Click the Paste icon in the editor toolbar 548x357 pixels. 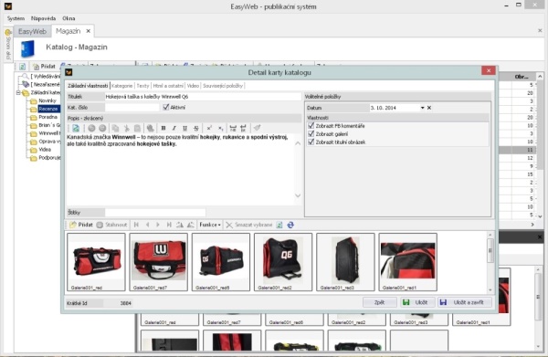137,128
